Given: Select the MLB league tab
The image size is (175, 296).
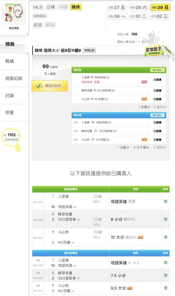Looking at the screenshot, I should 38,7.
